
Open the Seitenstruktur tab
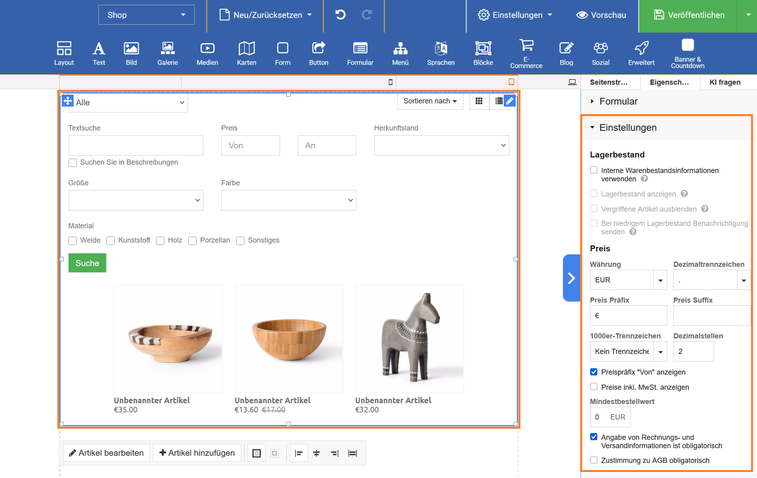608,82
